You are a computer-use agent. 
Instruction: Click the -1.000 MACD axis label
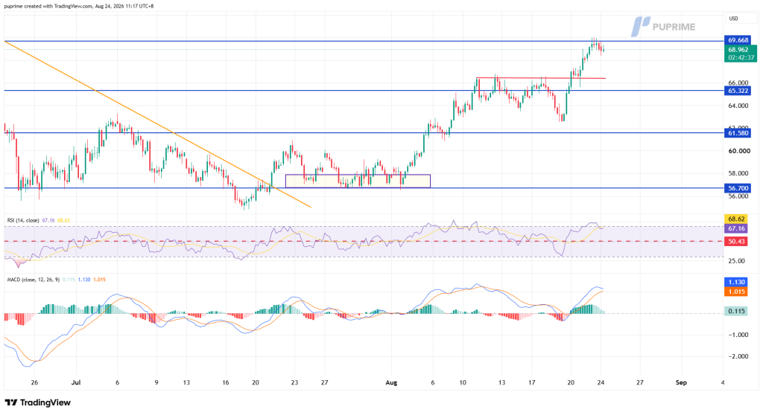(x=738, y=335)
